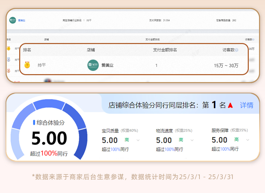This screenshot has height=193, width=265.
Task: Expand the 服务保障 score chevron
Action: tap(248, 140)
